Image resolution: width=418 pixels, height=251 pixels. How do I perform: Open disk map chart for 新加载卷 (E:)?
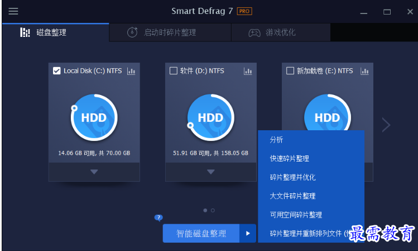364,71
